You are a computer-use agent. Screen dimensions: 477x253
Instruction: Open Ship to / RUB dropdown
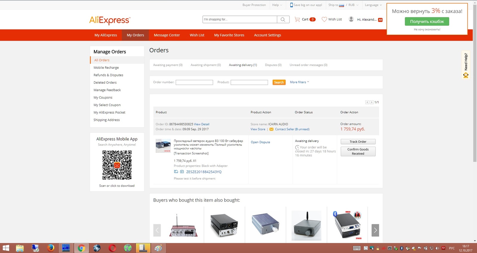[x=343, y=5]
